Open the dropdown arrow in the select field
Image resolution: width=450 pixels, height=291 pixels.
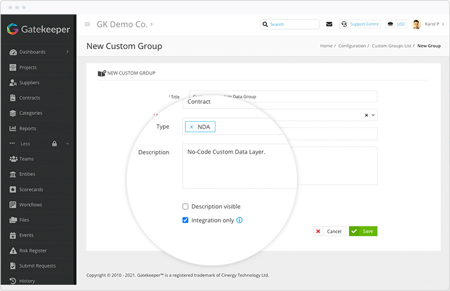pos(374,115)
